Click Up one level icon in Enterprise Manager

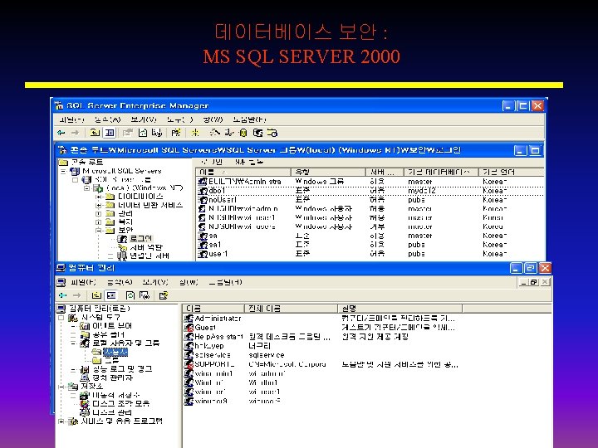95,133
